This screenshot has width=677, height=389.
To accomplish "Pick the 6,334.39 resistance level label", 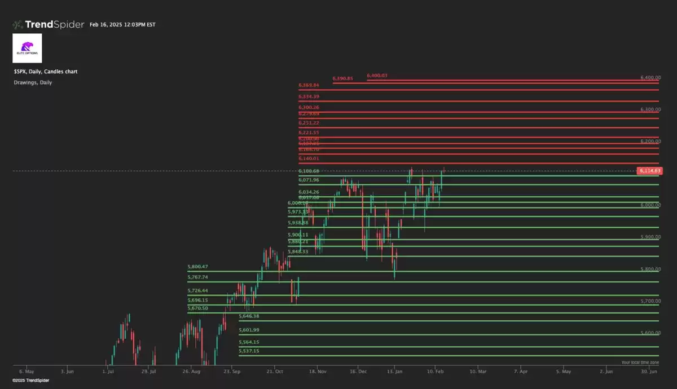I will (309, 96).
